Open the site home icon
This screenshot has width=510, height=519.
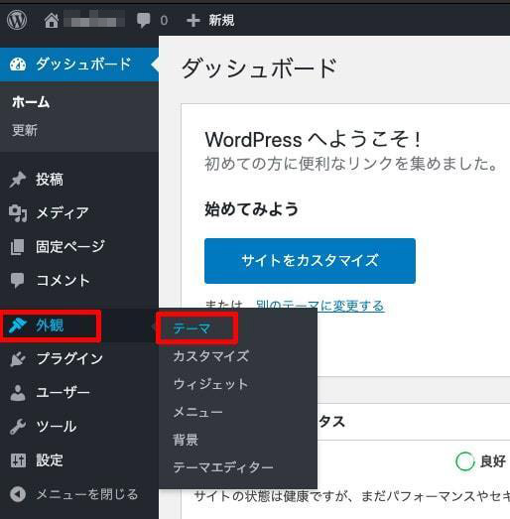coord(52,21)
